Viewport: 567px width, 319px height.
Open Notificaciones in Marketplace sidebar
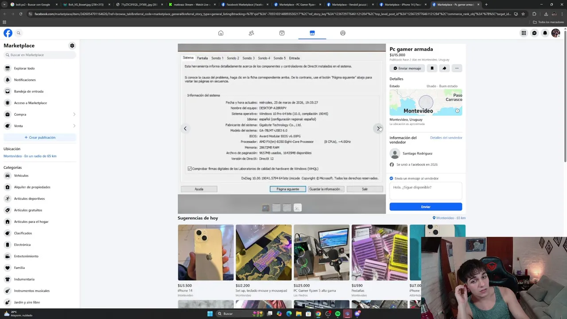point(40,80)
